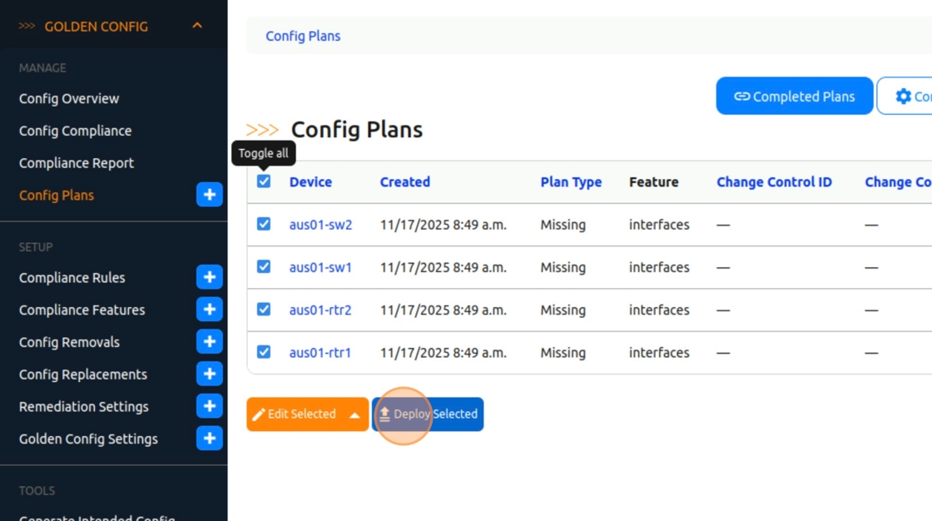Add a Remediation Setting via plus icon
The image size is (932, 521).
[209, 405]
